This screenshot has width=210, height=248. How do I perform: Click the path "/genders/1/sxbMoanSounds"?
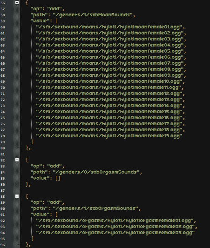(93, 15)
